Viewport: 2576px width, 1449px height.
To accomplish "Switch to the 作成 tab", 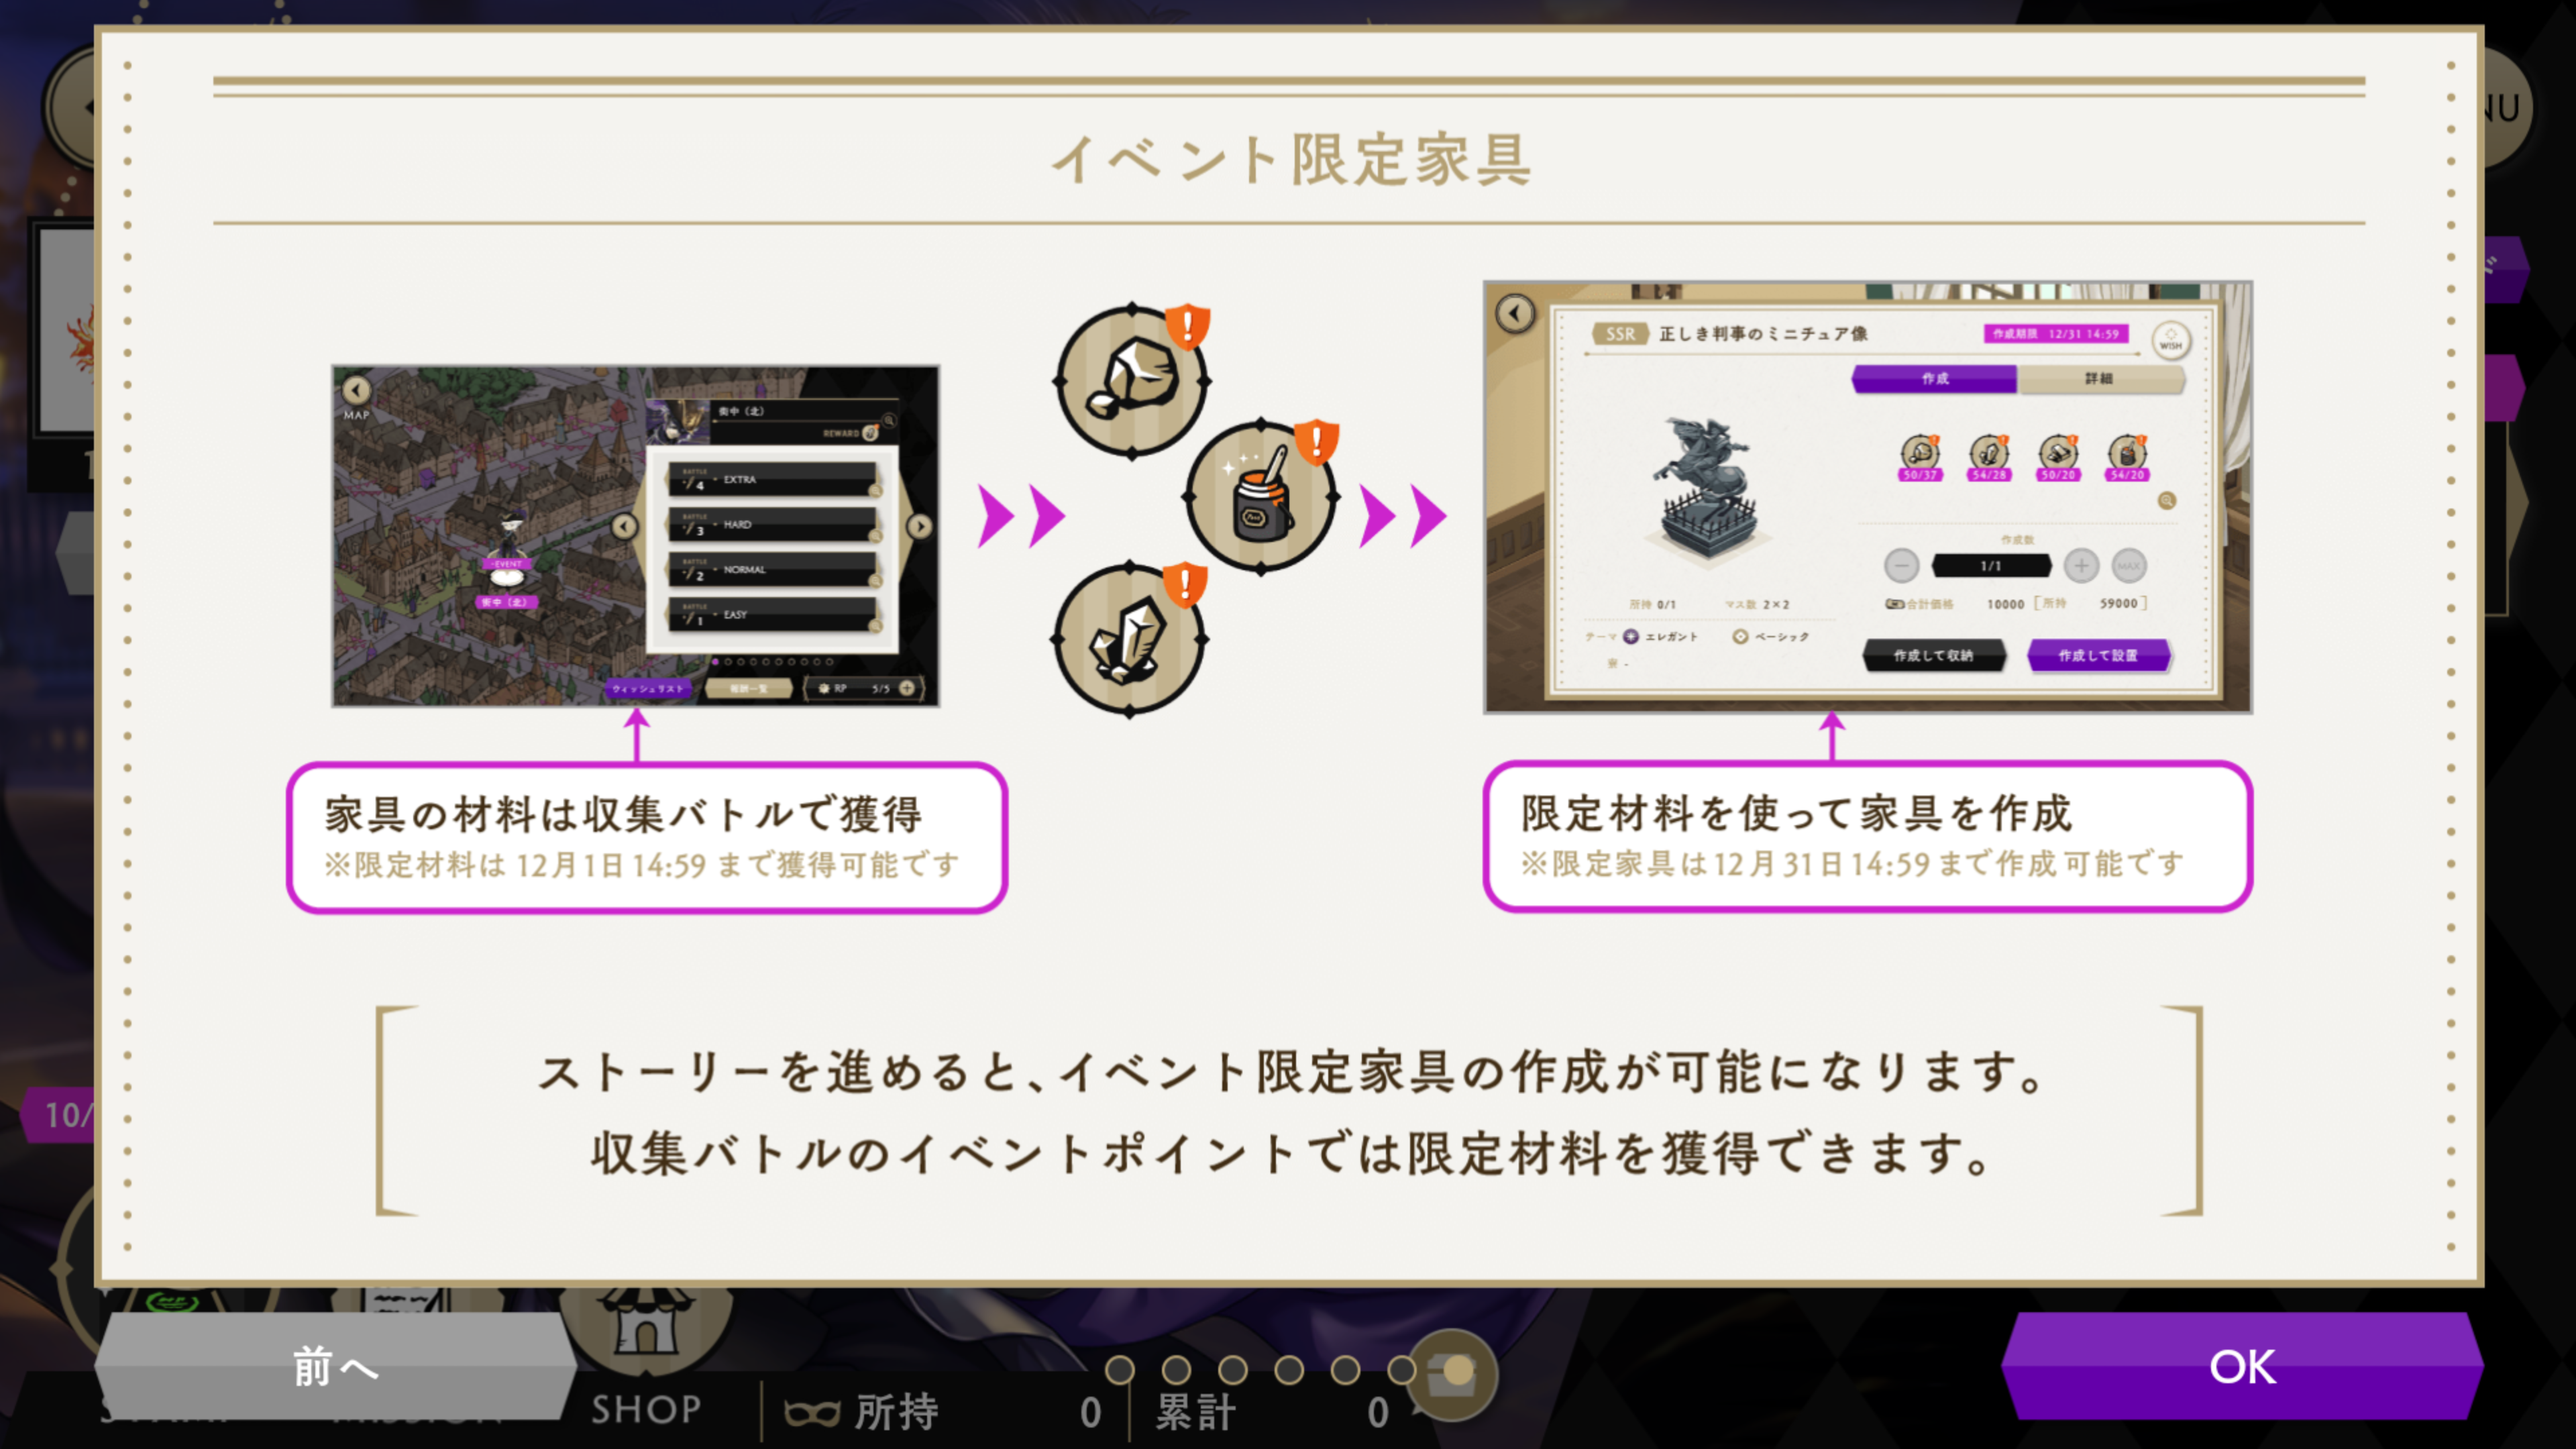I will click(x=1934, y=378).
